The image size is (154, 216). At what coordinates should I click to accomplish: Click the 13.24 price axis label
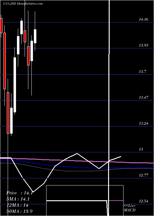[x=144, y=123]
